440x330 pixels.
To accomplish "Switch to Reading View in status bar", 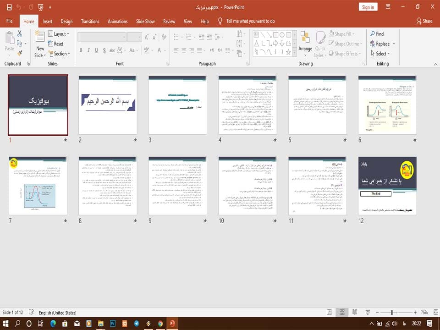I will 355,312.
